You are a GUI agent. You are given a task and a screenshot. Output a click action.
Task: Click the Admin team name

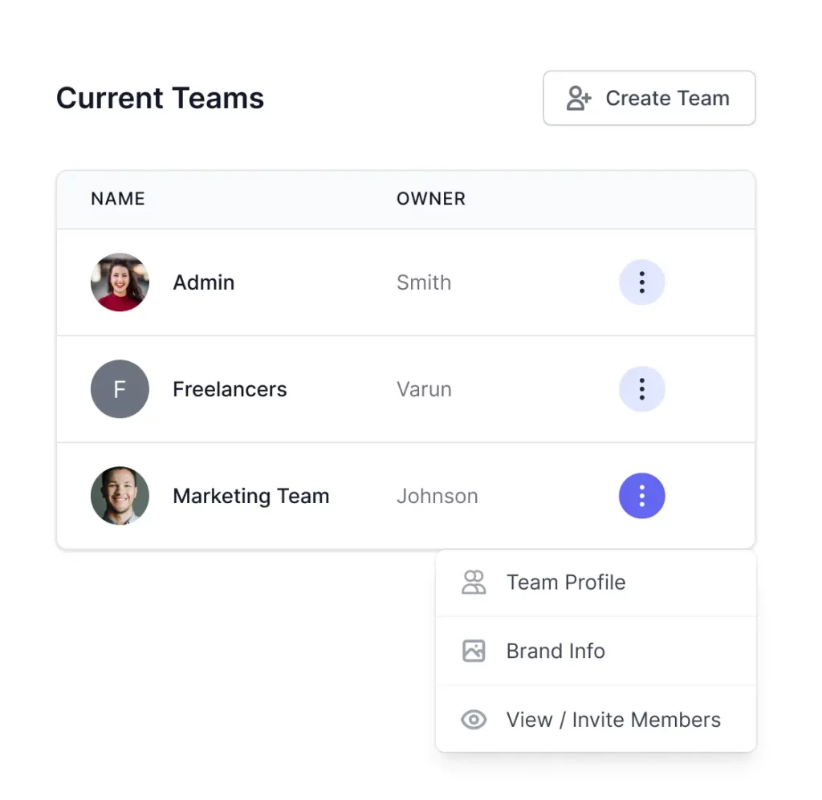coord(203,282)
